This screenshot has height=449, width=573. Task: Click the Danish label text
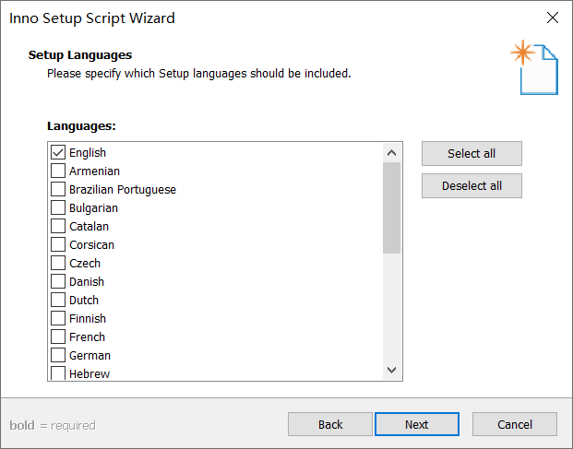click(87, 282)
